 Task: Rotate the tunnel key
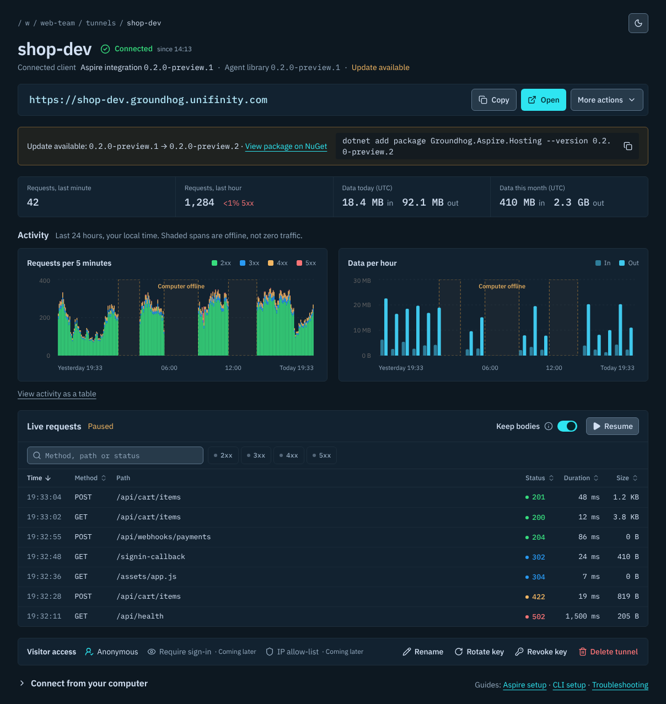click(x=479, y=652)
